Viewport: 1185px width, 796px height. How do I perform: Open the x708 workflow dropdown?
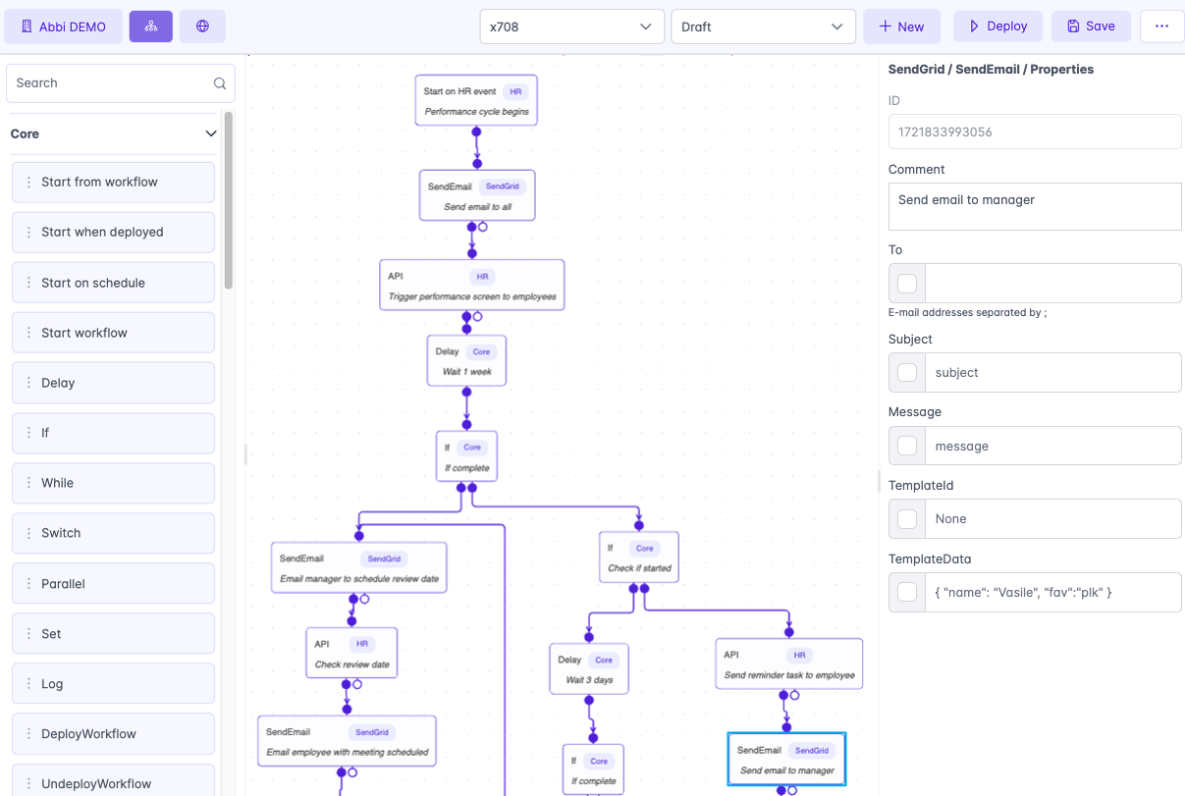coord(570,27)
